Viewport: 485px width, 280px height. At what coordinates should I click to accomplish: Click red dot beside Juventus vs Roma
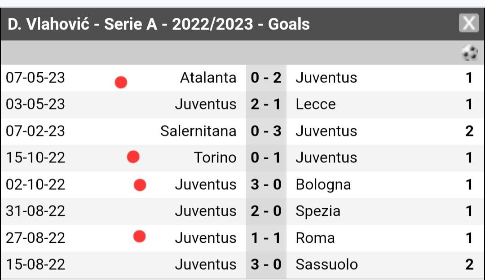click(140, 236)
